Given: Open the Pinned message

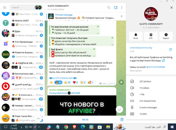Looking at the screenshot, I should (82, 16).
